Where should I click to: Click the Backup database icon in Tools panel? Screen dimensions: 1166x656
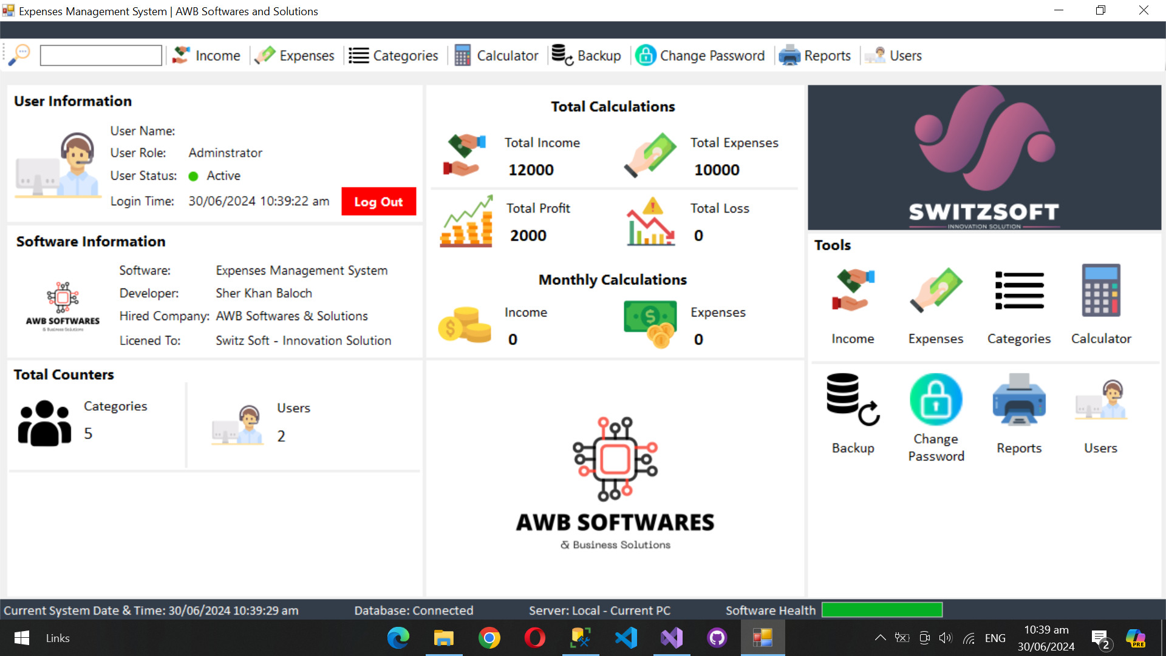click(x=853, y=399)
